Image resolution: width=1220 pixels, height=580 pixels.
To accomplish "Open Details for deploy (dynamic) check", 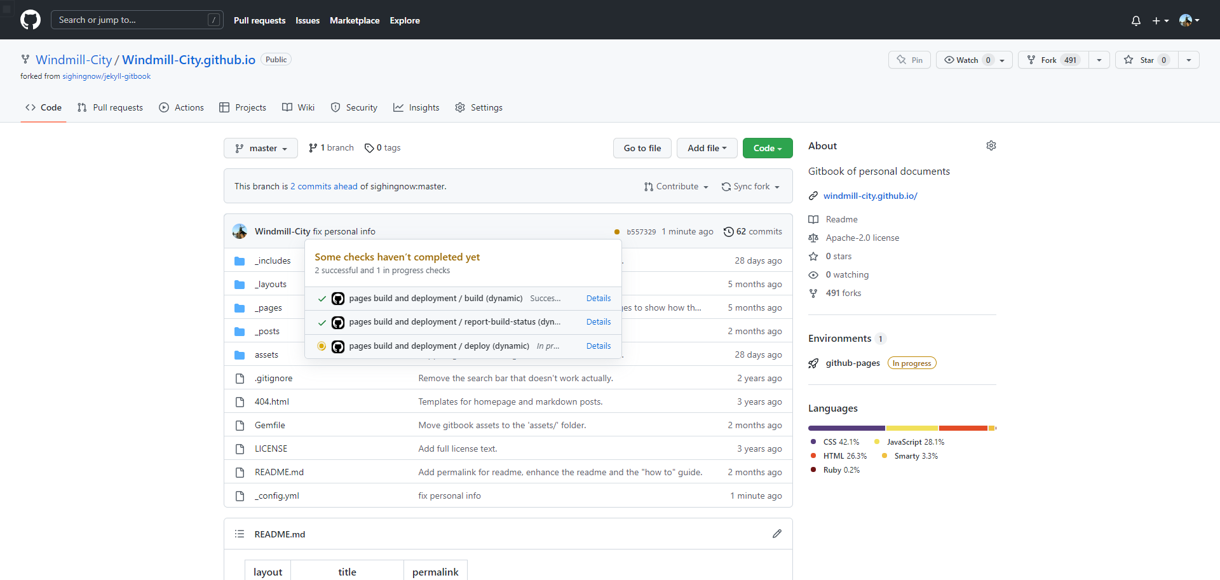I will coord(599,346).
